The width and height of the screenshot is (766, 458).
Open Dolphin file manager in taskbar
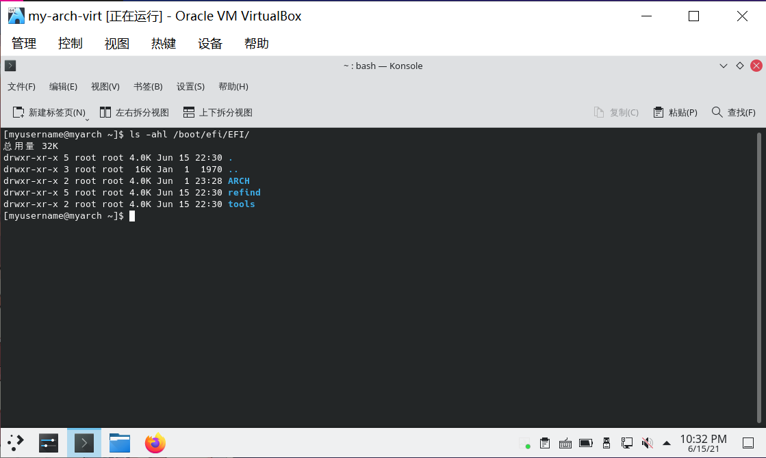click(x=120, y=443)
